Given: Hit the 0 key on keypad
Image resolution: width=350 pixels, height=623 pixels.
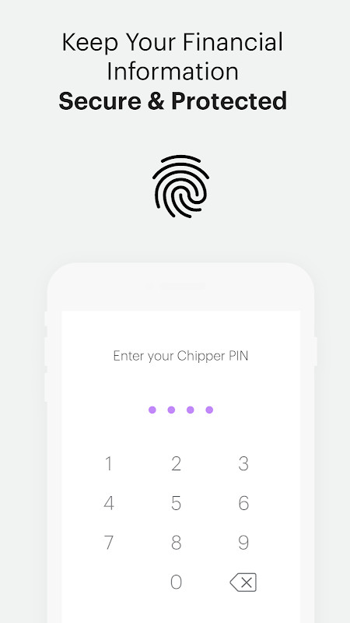Looking at the screenshot, I should (x=177, y=582).
